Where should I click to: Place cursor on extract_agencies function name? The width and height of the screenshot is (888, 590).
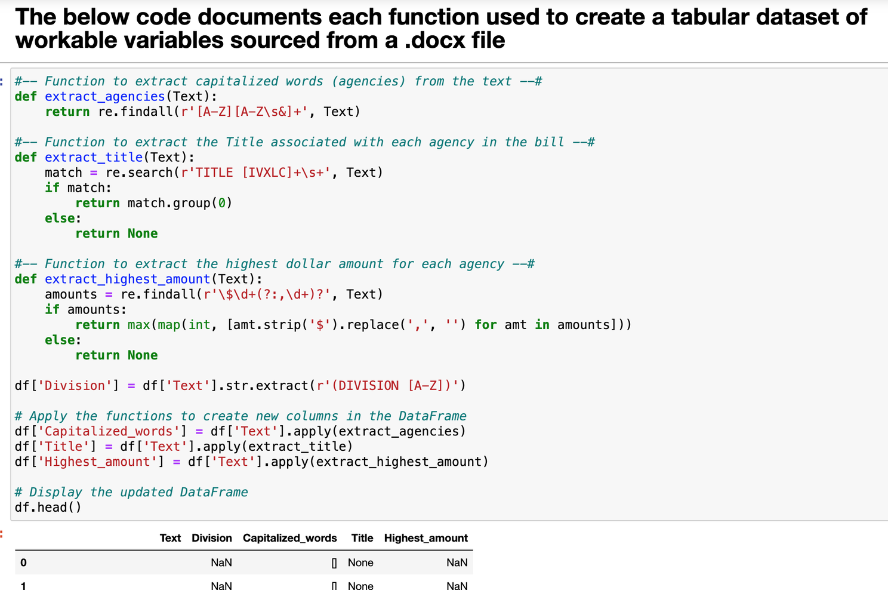click(104, 97)
